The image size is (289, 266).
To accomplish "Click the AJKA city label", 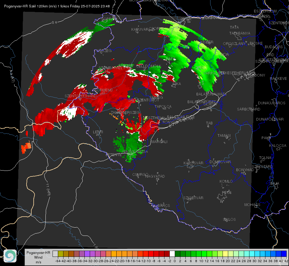I will coord(177,84).
